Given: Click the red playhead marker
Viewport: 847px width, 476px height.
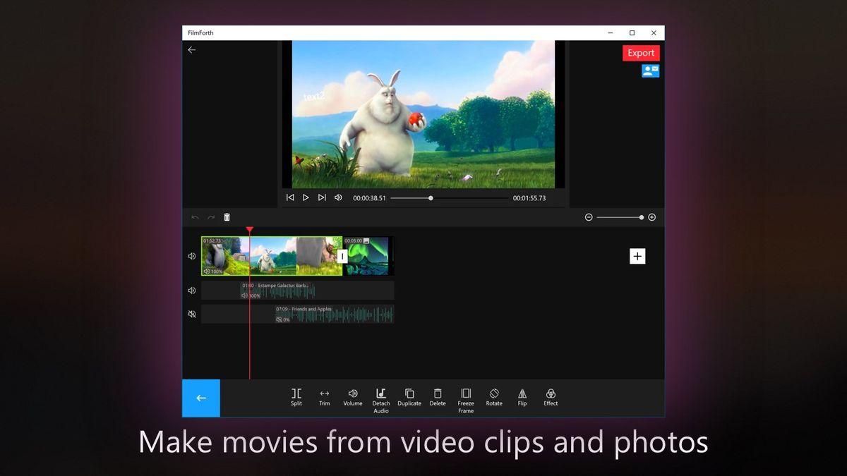Looking at the screenshot, I should pyautogui.click(x=249, y=230).
